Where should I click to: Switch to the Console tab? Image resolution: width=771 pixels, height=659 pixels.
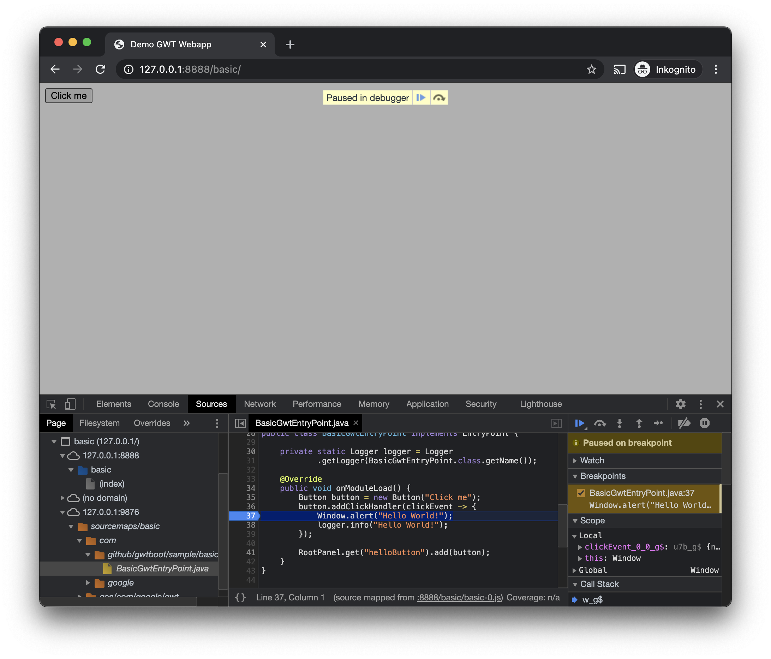point(163,404)
